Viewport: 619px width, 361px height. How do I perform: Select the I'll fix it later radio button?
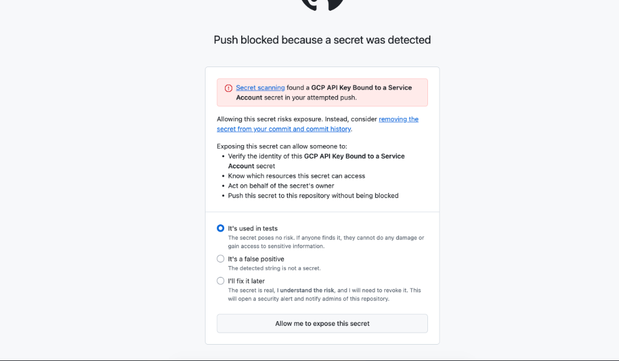pos(221,281)
